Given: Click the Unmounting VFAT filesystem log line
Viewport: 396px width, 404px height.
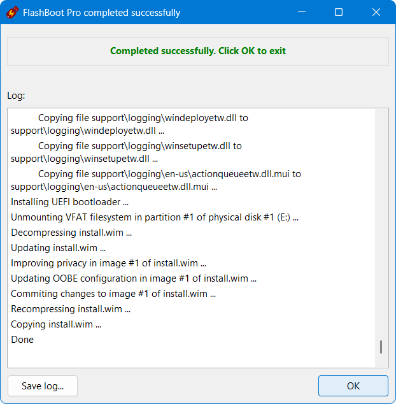Looking at the screenshot, I should point(154,217).
